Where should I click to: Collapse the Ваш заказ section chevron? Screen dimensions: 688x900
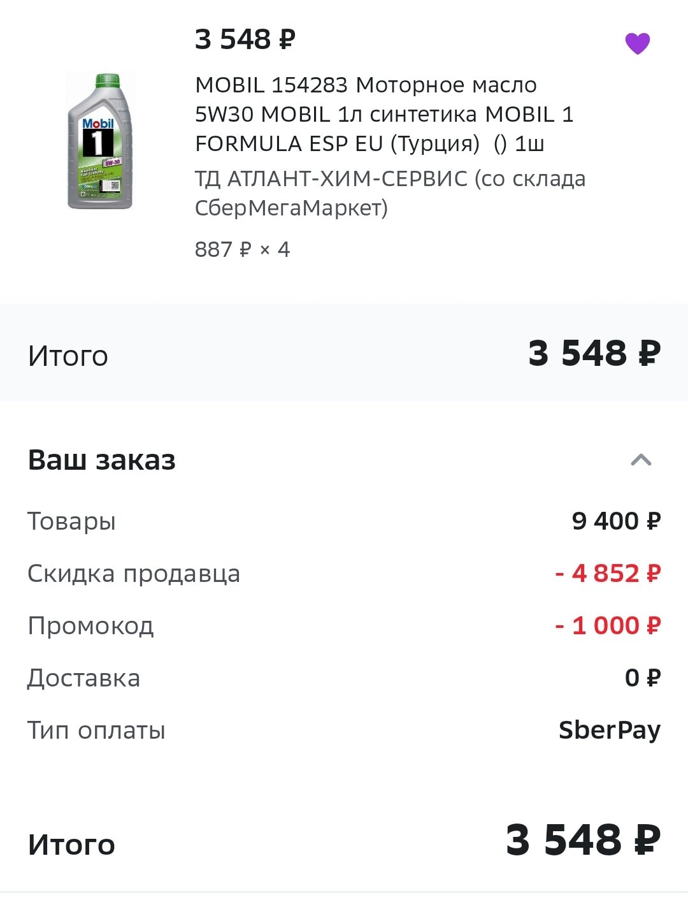click(641, 460)
